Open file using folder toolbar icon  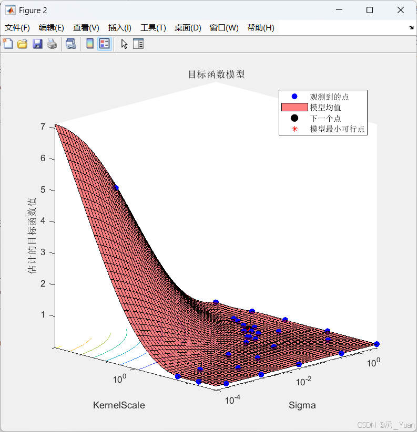pyautogui.click(x=23, y=44)
